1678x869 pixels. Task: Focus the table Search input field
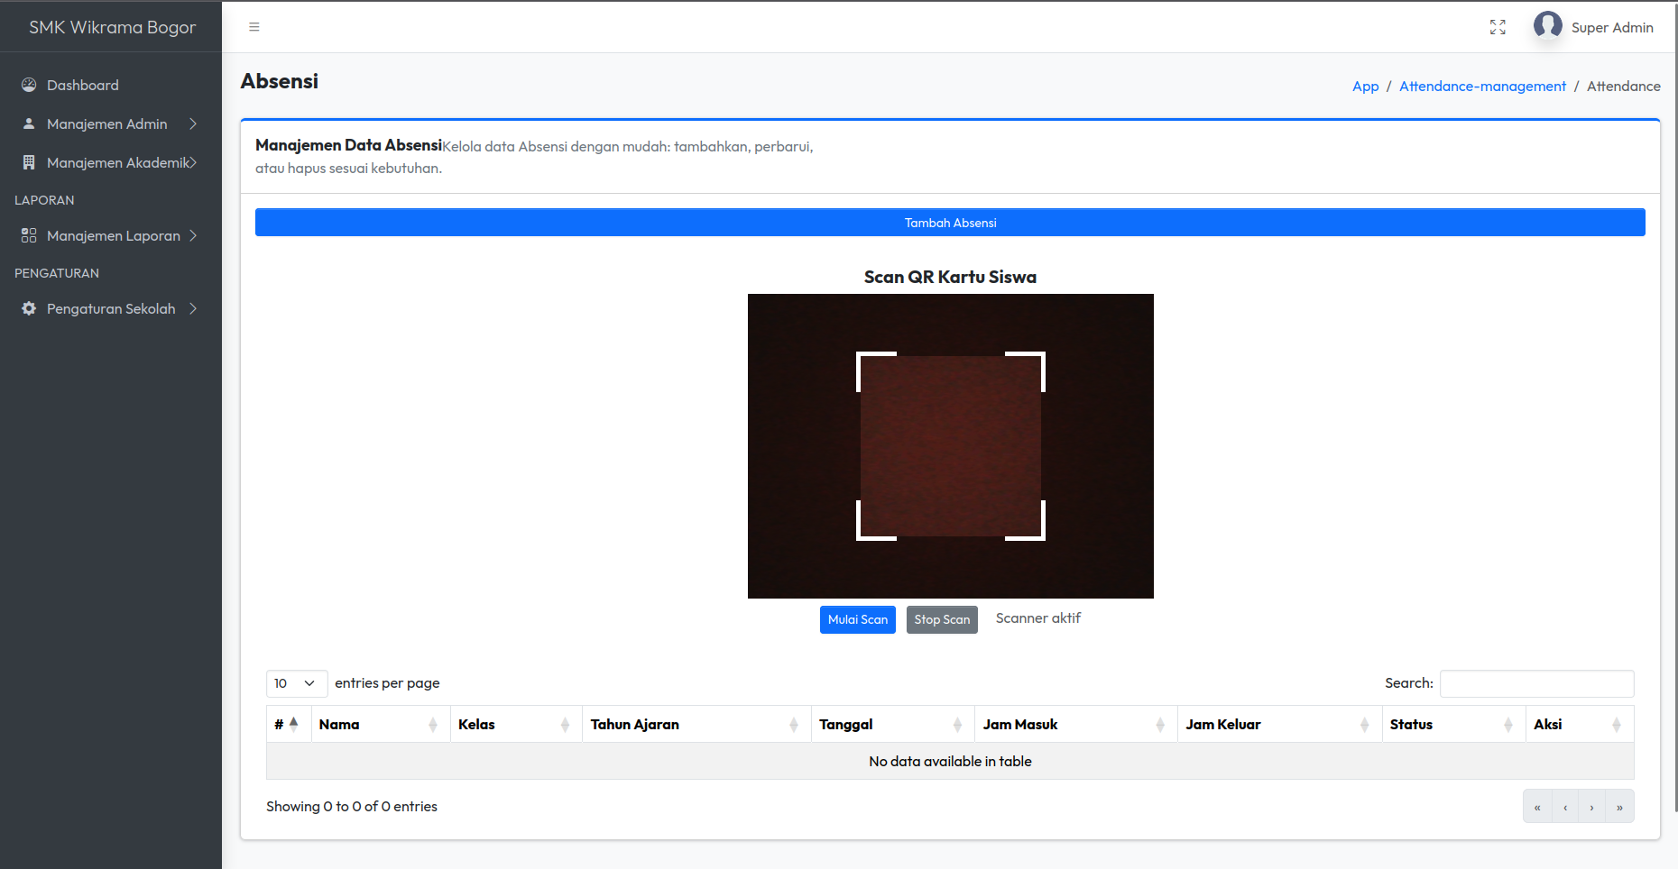pyautogui.click(x=1536, y=683)
